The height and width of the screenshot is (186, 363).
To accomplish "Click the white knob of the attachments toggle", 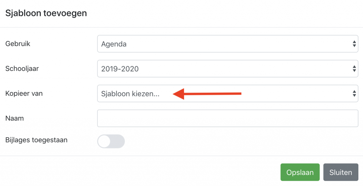I will pyautogui.click(x=104, y=141).
